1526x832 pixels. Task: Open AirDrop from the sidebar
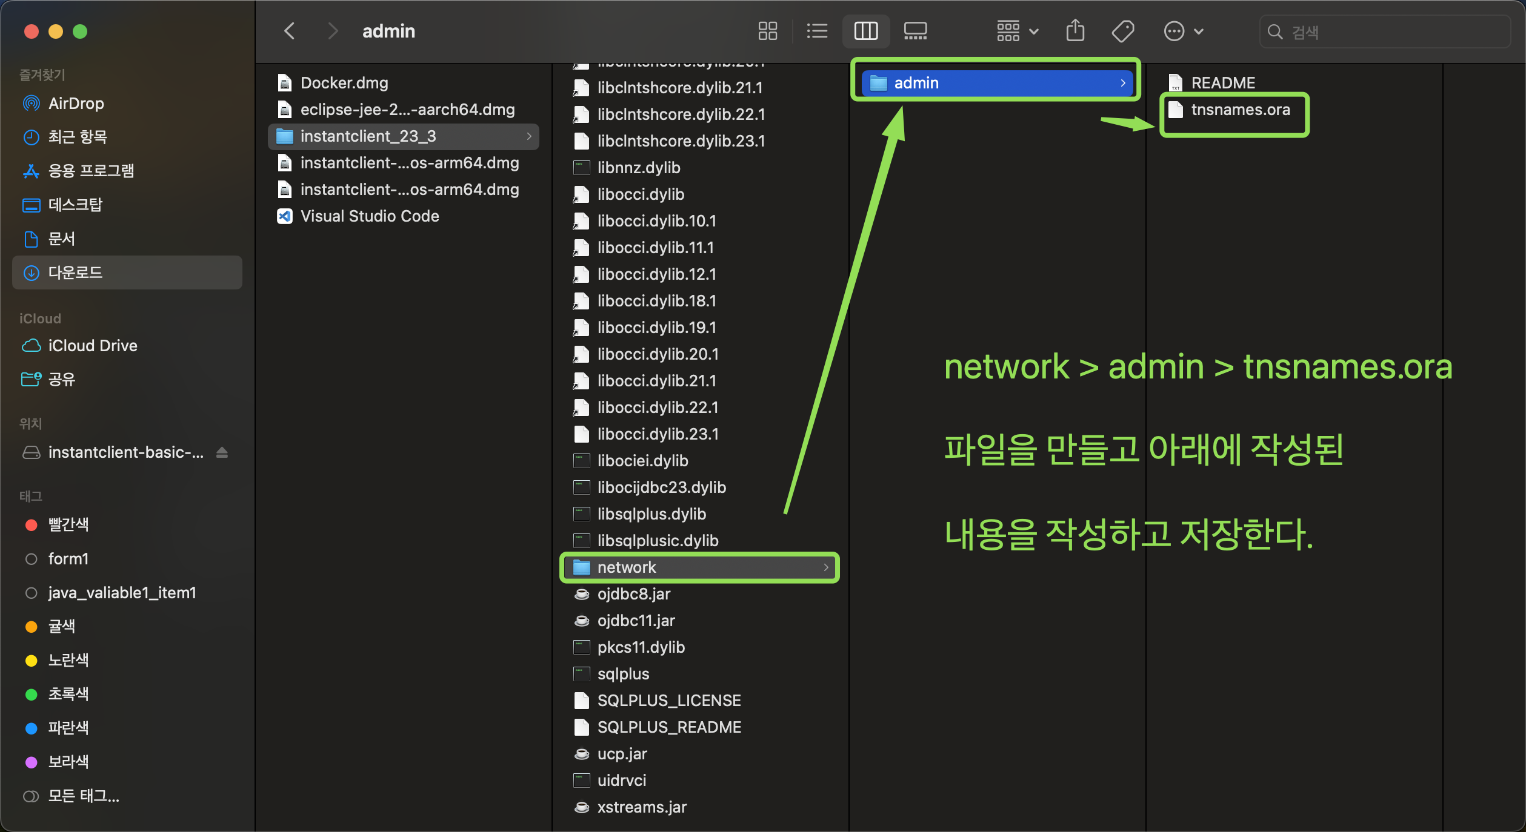point(76,104)
